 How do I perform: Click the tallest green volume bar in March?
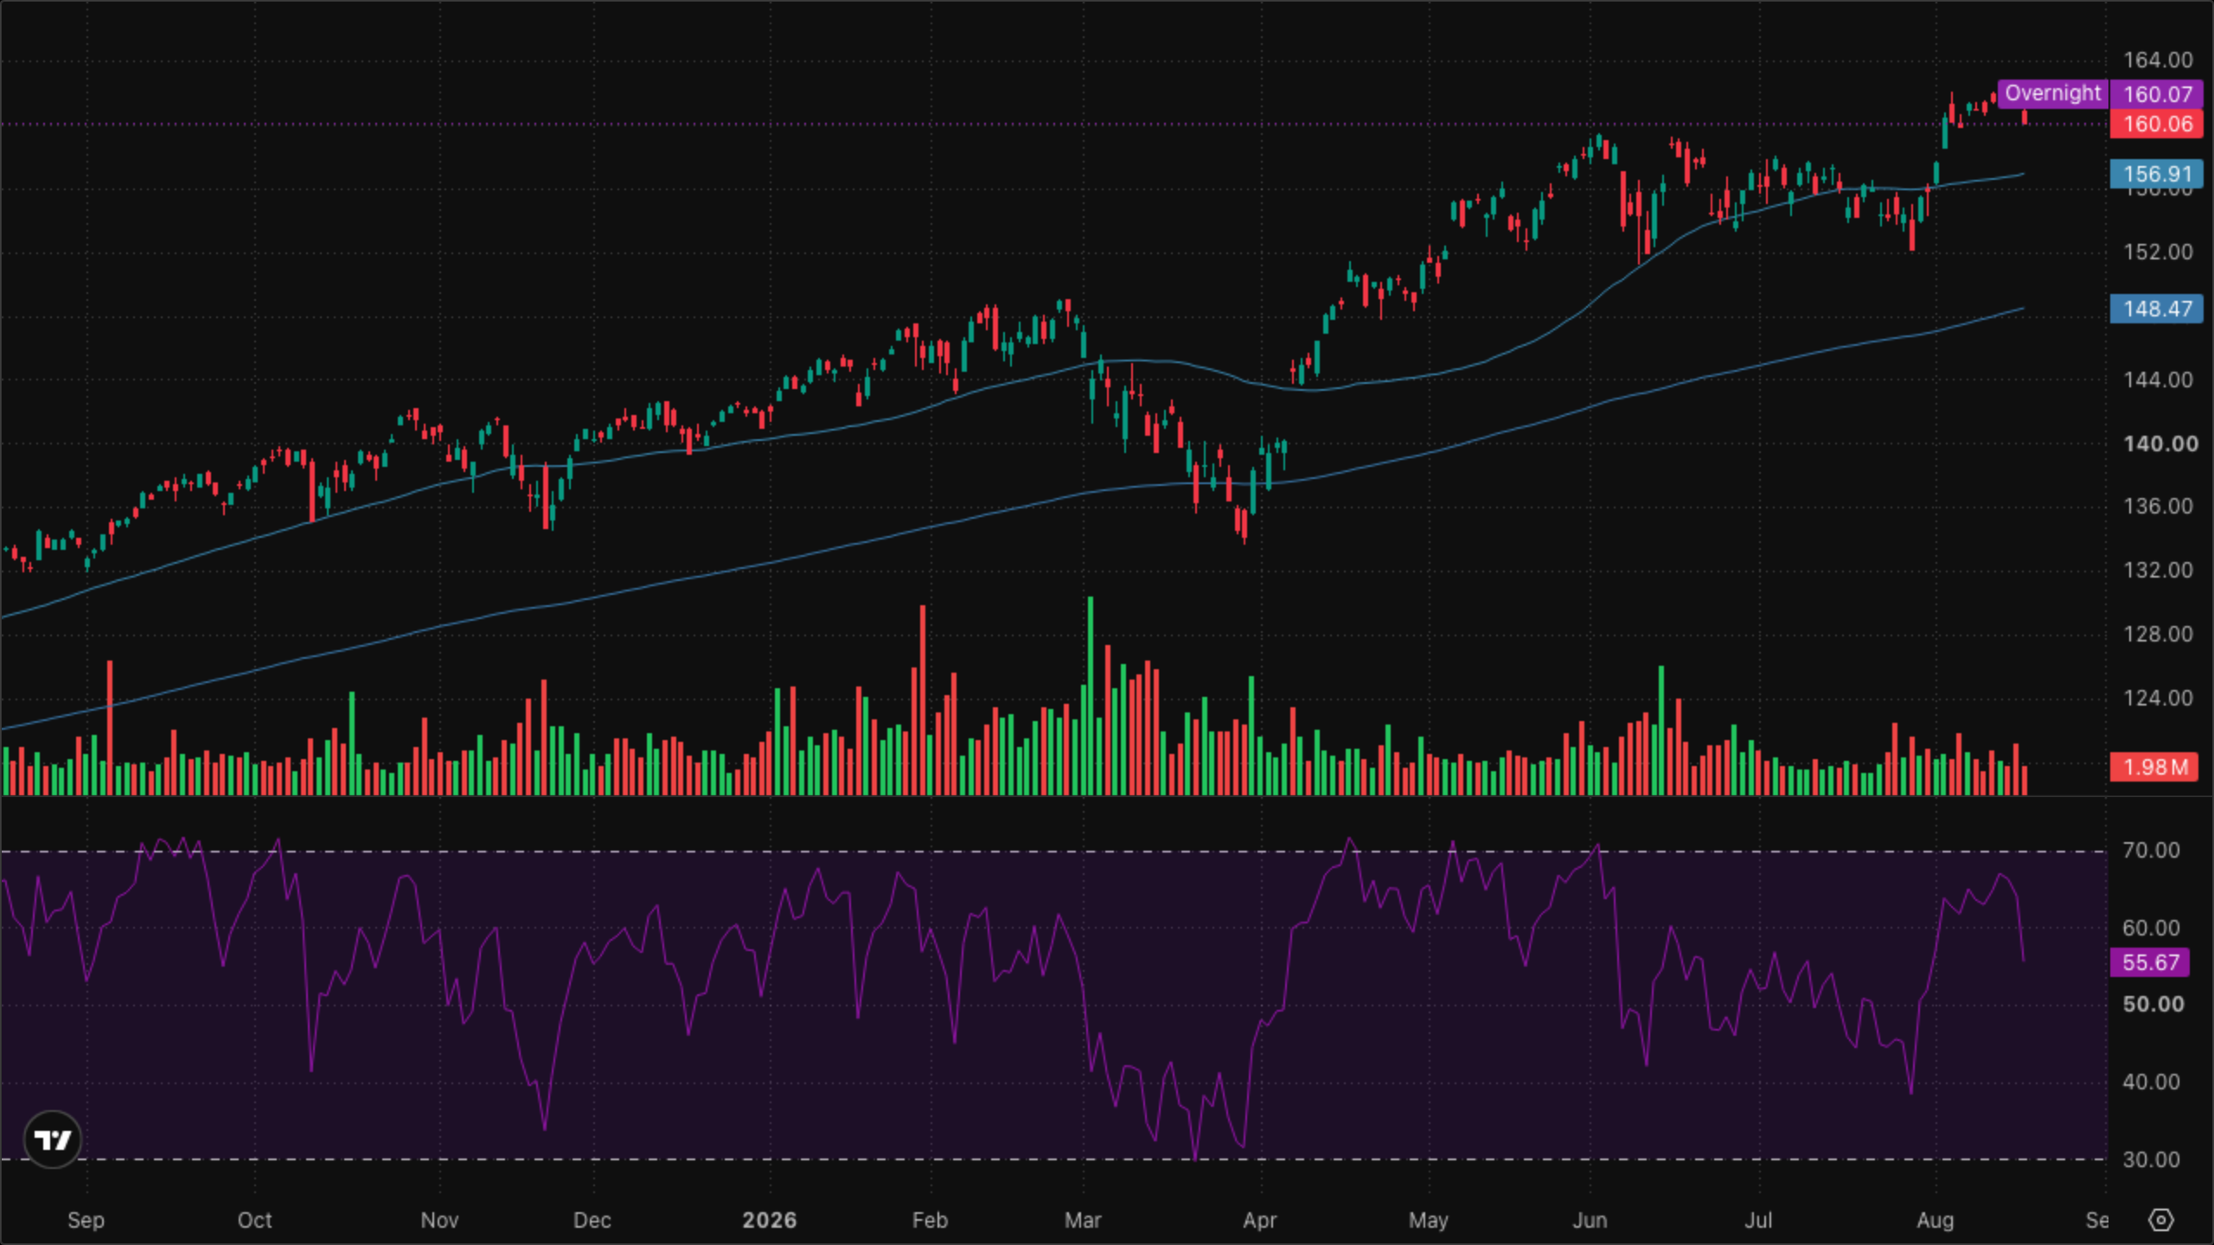click(1091, 696)
